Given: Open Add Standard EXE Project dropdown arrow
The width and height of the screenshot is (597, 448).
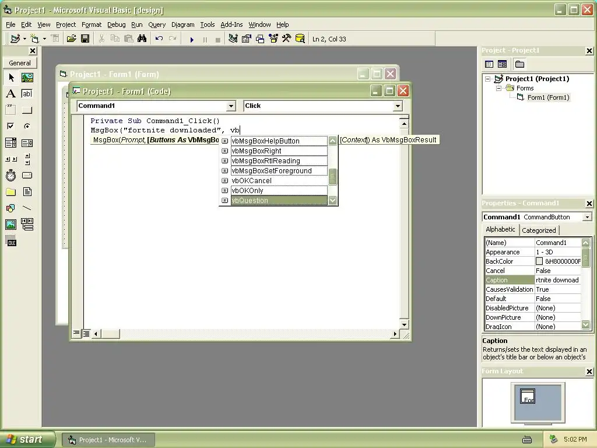Looking at the screenshot, I should pos(24,39).
